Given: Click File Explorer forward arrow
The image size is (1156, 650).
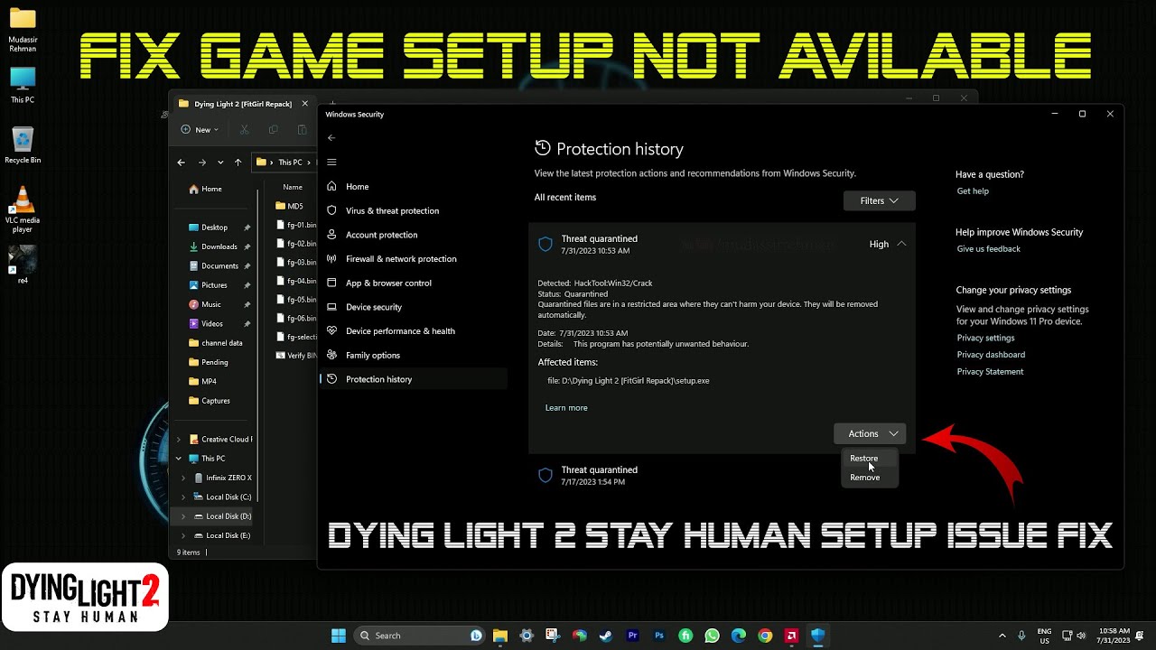Looking at the screenshot, I should (x=201, y=162).
